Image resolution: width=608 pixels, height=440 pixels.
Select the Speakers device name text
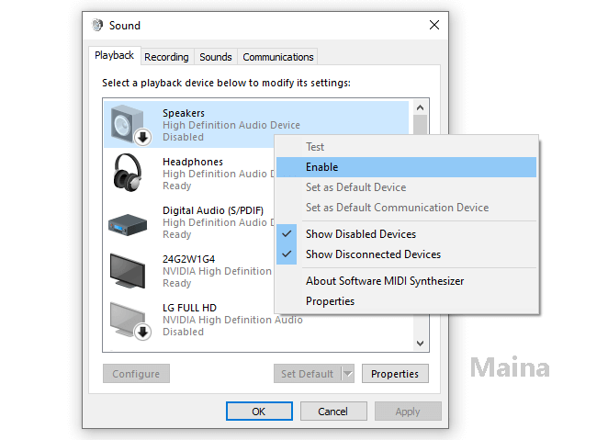click(184, 113)
